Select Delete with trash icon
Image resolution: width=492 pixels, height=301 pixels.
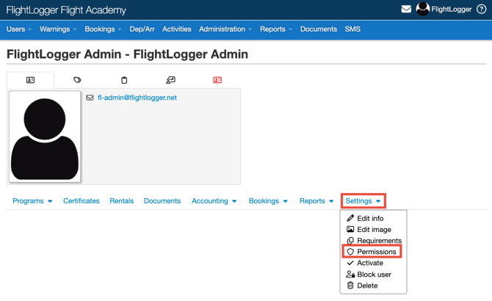(x=366, y=286)
